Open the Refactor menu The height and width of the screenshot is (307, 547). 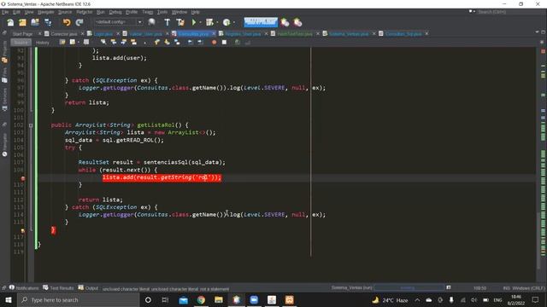84,12
